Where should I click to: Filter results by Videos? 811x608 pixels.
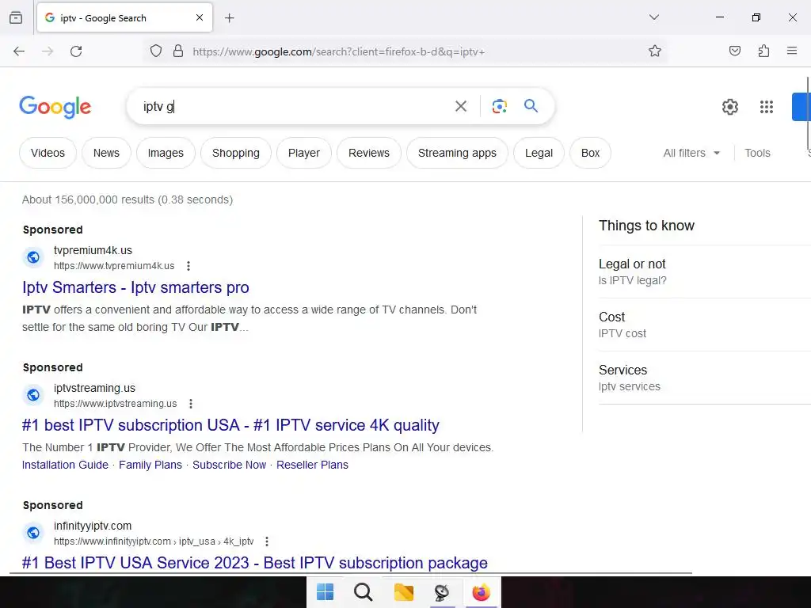48,153
